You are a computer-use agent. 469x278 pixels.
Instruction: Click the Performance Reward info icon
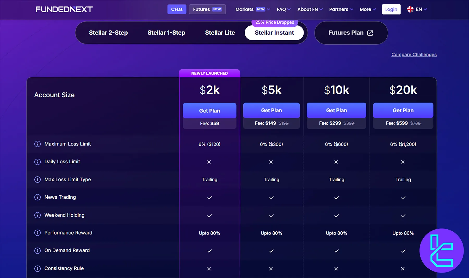pyautogui.click(x=38, y=233)
